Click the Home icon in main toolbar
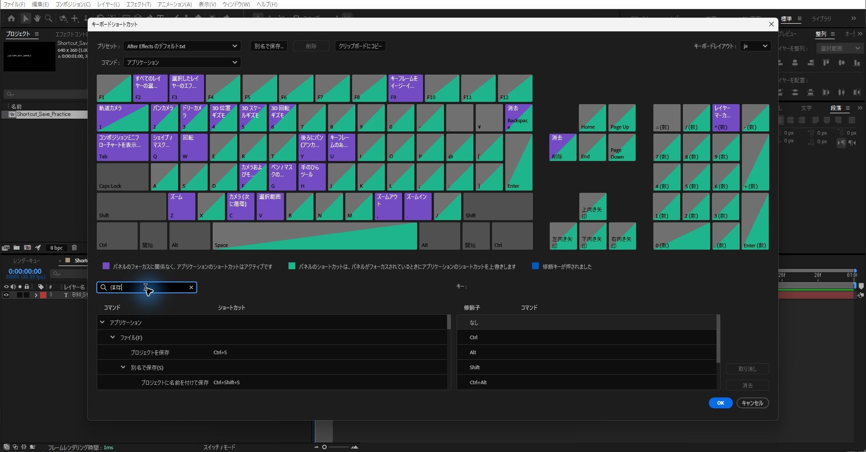This screenshot has height=452, width=866. click(11, 19)
